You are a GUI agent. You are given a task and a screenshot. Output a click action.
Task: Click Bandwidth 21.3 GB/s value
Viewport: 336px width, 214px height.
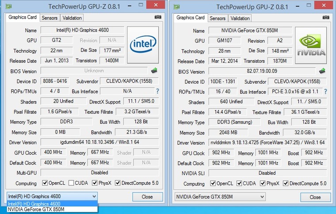click(137, 132)
